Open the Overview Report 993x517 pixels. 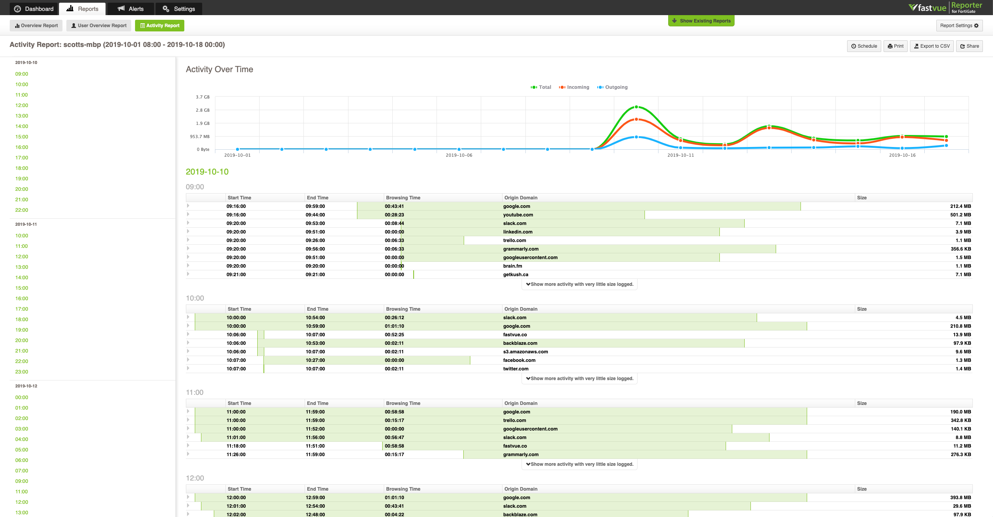tap(36, 26)
